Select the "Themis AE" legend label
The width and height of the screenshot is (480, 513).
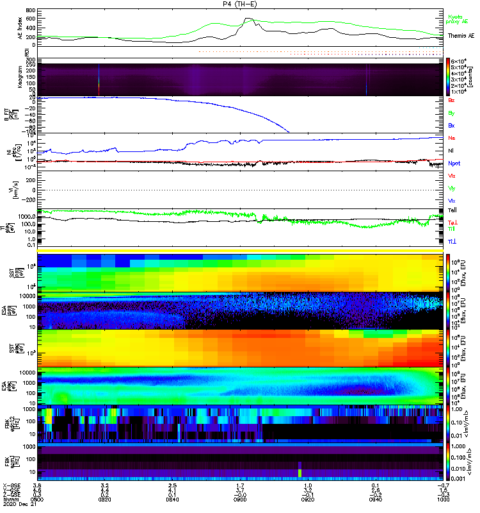[x=461, y=36]
